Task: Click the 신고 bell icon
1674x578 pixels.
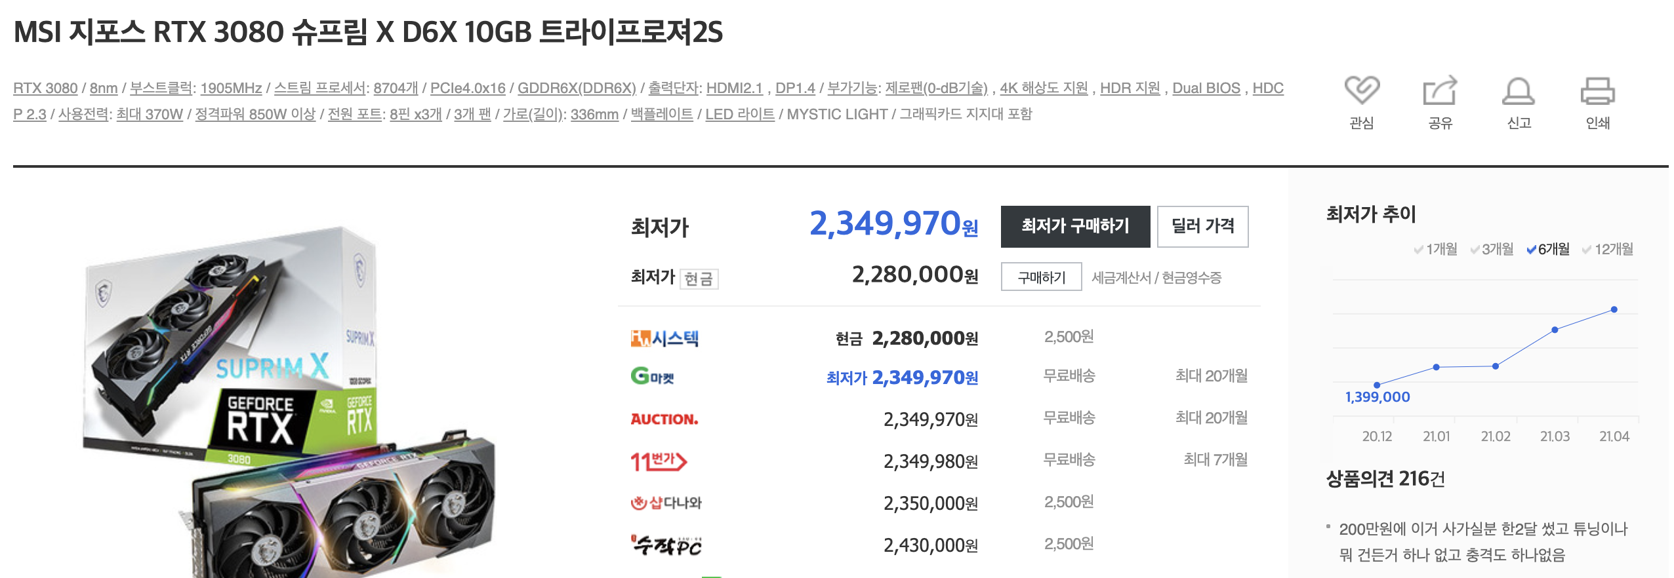Action: point(1519,90)
